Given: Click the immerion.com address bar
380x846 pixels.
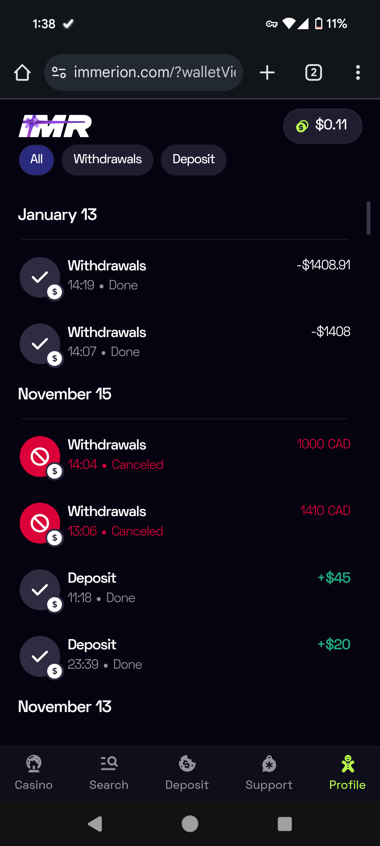Looking at the screenshot, I should click(x=144, y=73).
